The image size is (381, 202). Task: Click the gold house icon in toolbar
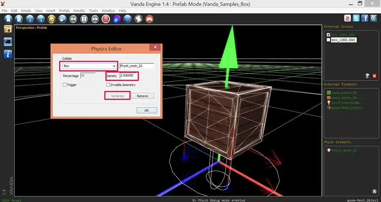tap(52, 19)
